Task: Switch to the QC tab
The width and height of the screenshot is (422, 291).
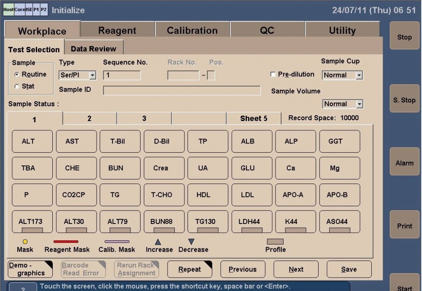Action: tap(267, 30)
